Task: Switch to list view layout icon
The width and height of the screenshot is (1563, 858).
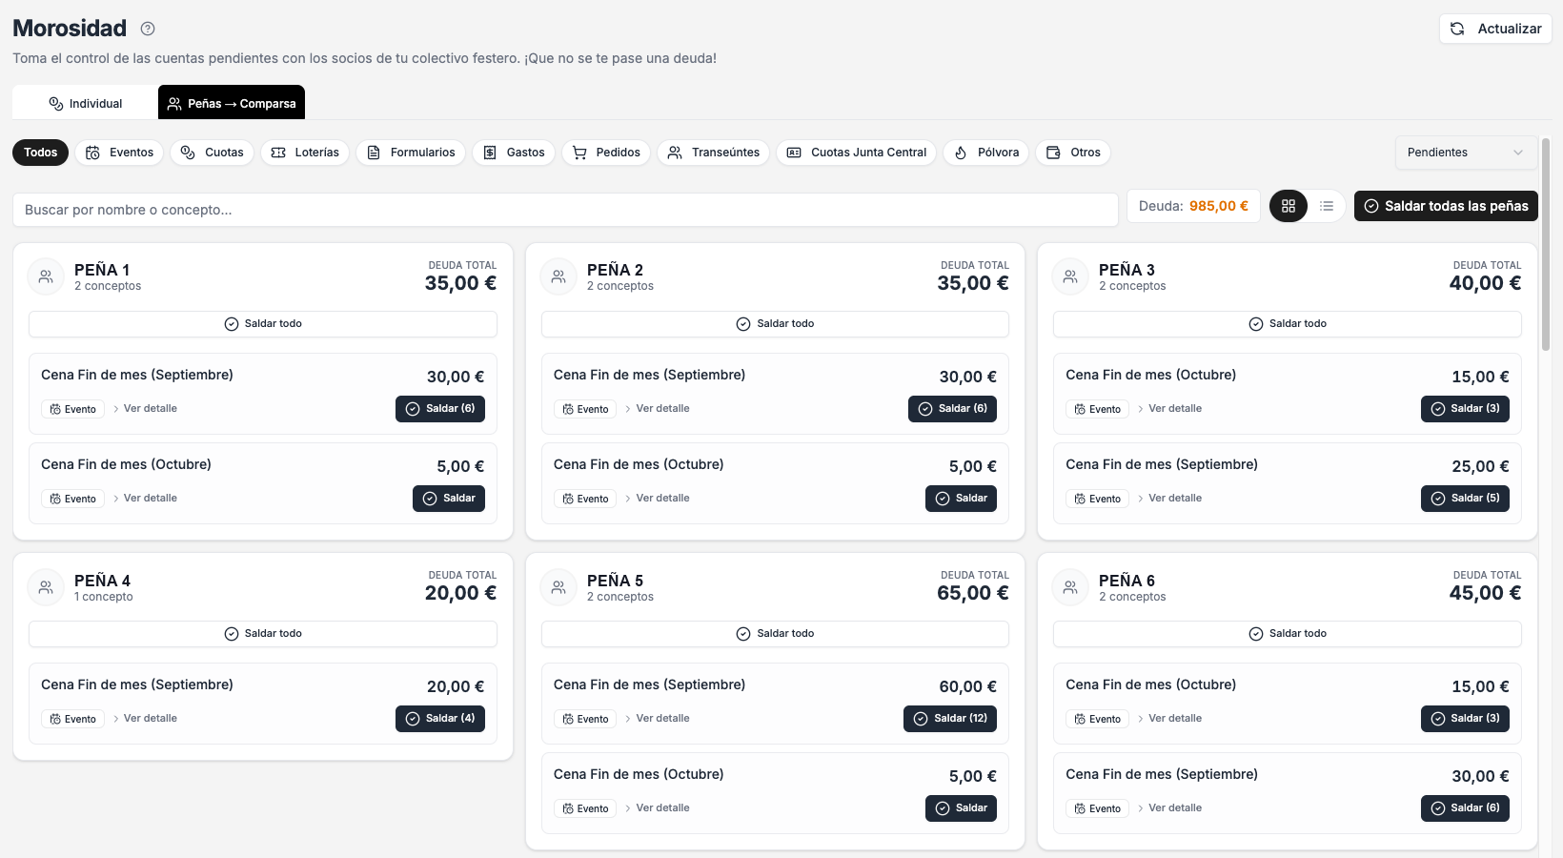Action: tap(1327, 206)
